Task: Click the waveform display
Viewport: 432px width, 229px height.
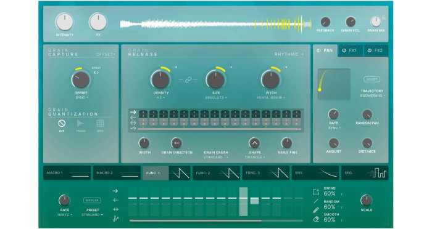Action: pyautogui.click(x=216, y=24)
